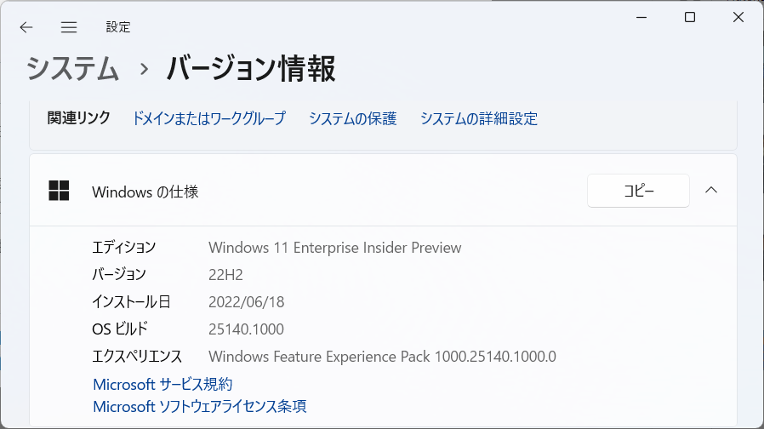Select the エディション label
This screenshot has width=764, height=429.
click(123, 247)
